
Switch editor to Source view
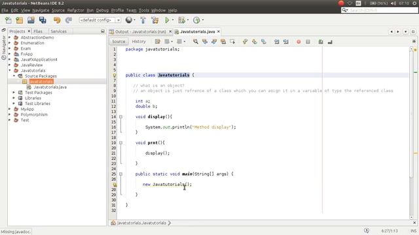(118, 42)
